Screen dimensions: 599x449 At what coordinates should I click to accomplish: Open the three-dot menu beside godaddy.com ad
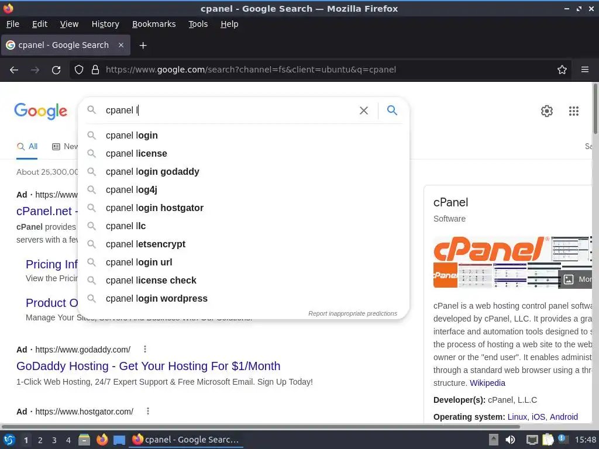(x=145, y=349)
